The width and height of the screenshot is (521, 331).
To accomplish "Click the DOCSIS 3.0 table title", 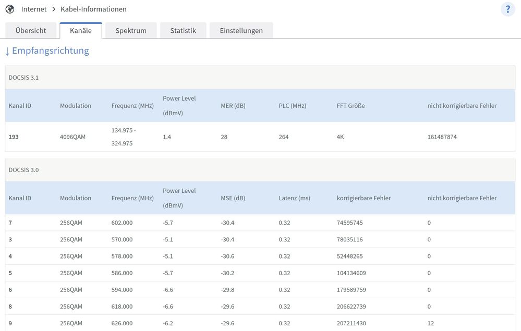I will click(23, 170).
